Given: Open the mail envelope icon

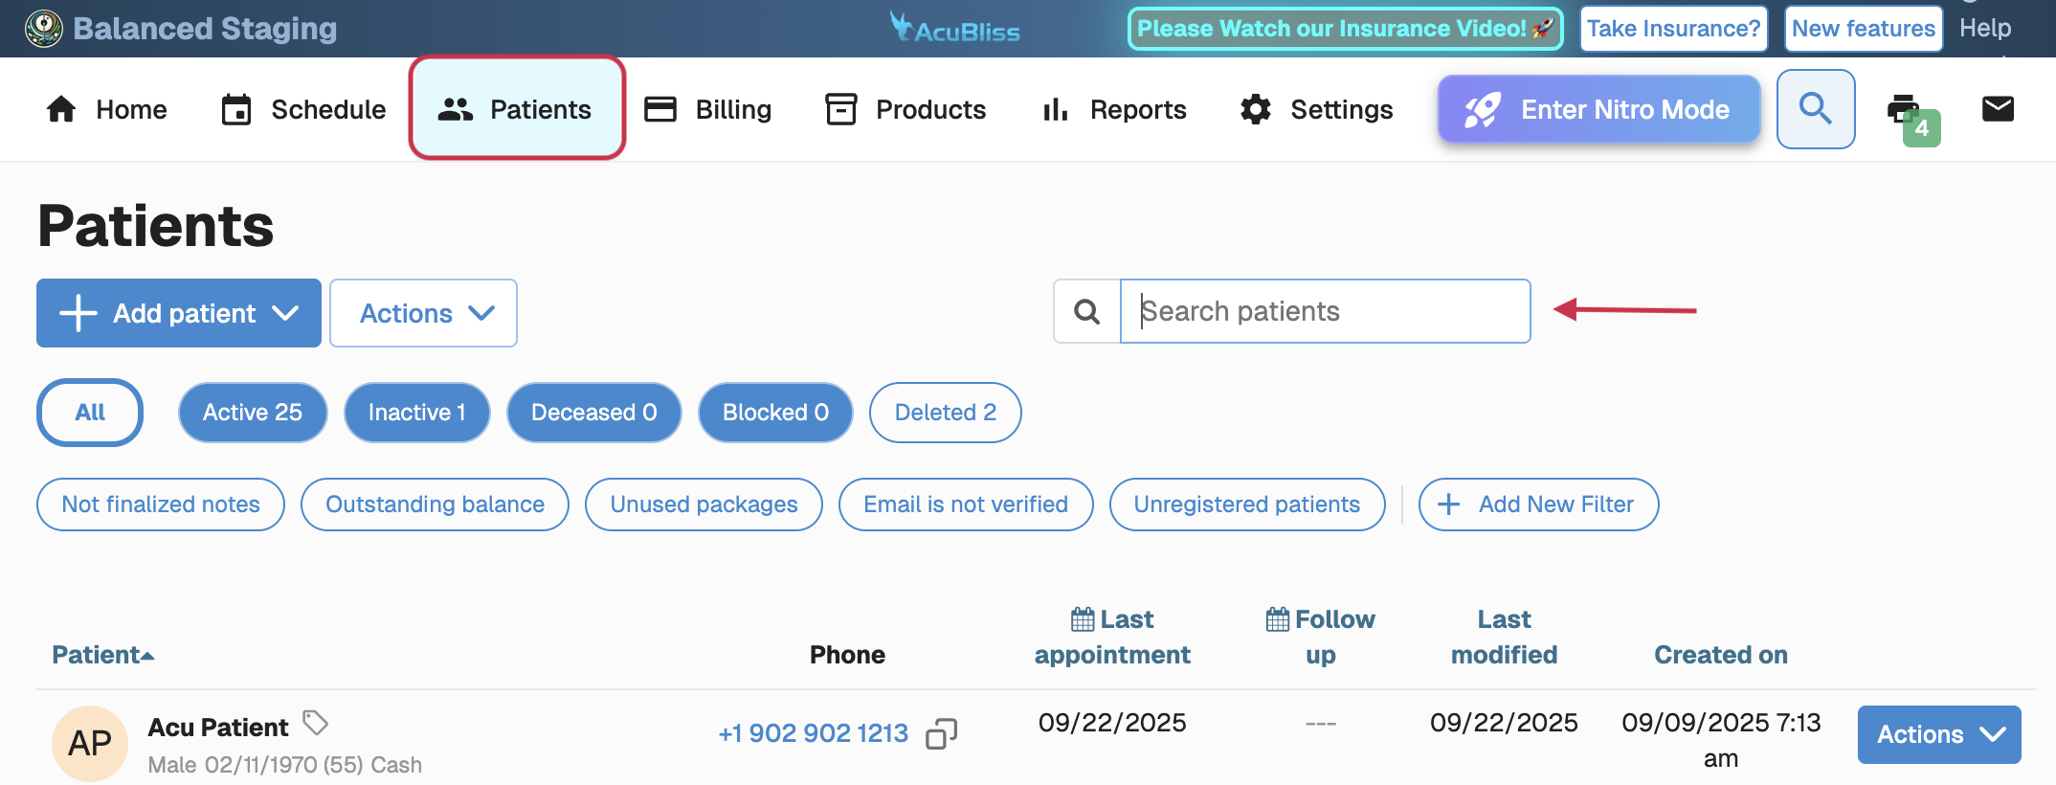Looking at the screenshot, I should [x=1998, y=109].
